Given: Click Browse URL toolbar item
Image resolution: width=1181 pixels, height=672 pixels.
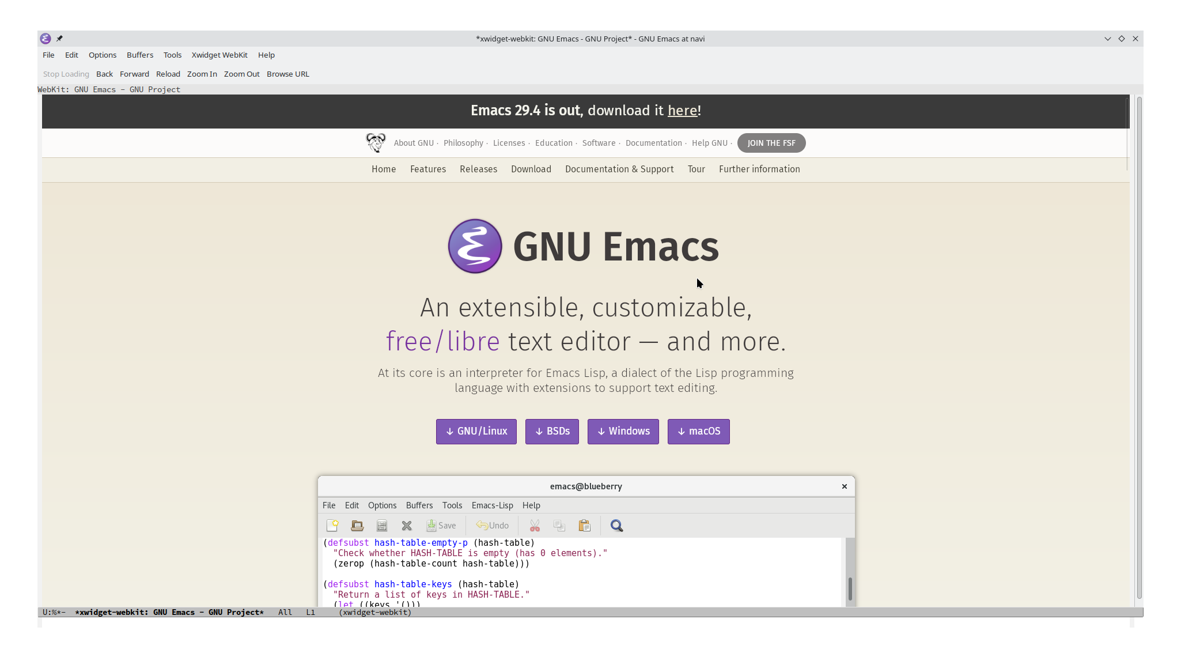Looking at the screenshot, I should point(288,74).
